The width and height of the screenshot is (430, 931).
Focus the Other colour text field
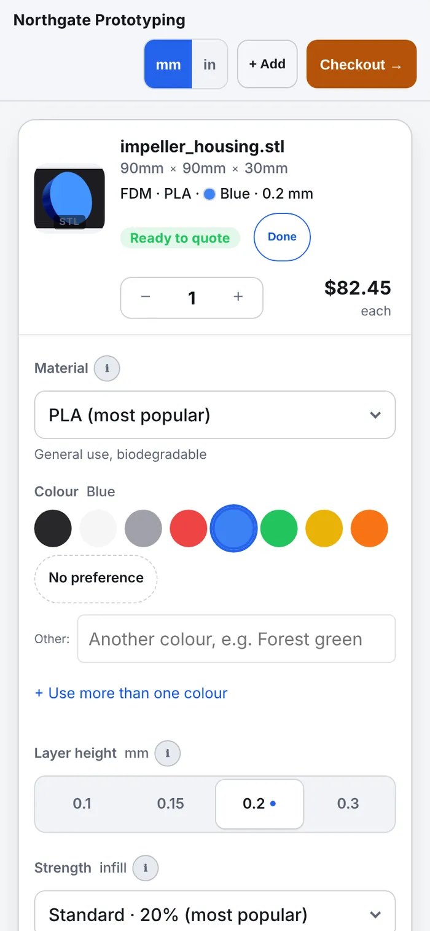pyautogui.click(x=237, y=639)
